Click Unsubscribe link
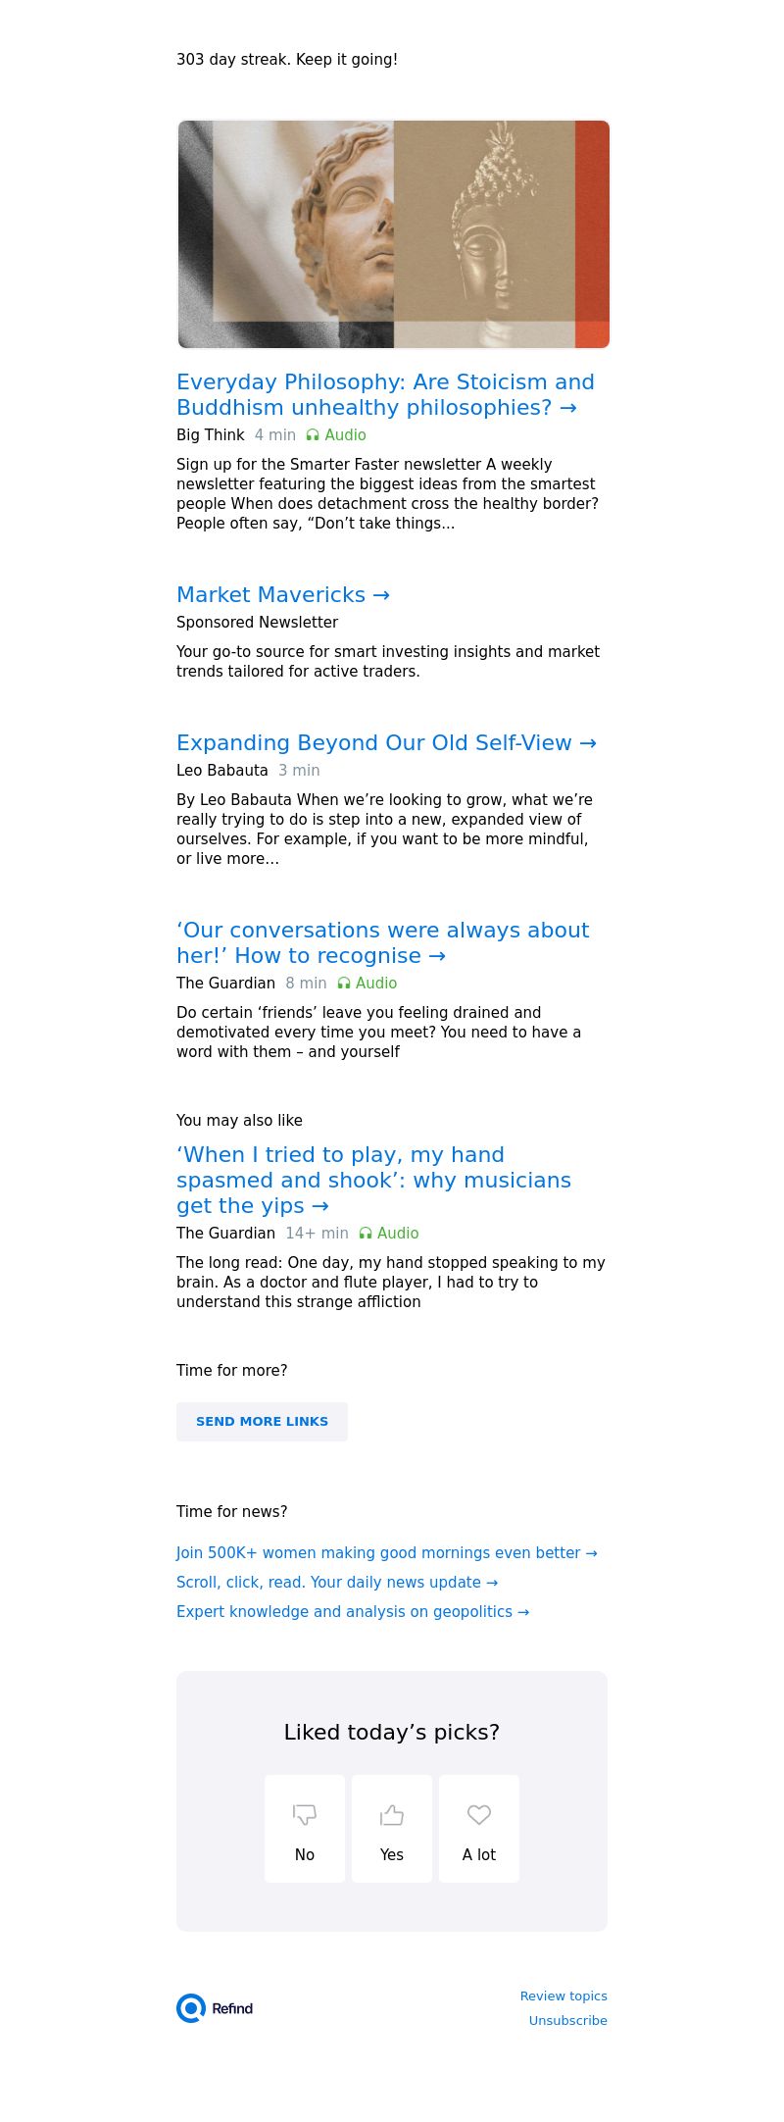This screenshot has width=784, height=2122. pyautogui.click(x=568, y=2021)
